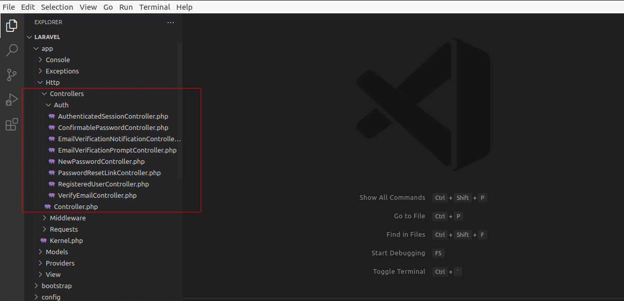Open the Search view icon
624x301 pixels.
pos(11,50)
